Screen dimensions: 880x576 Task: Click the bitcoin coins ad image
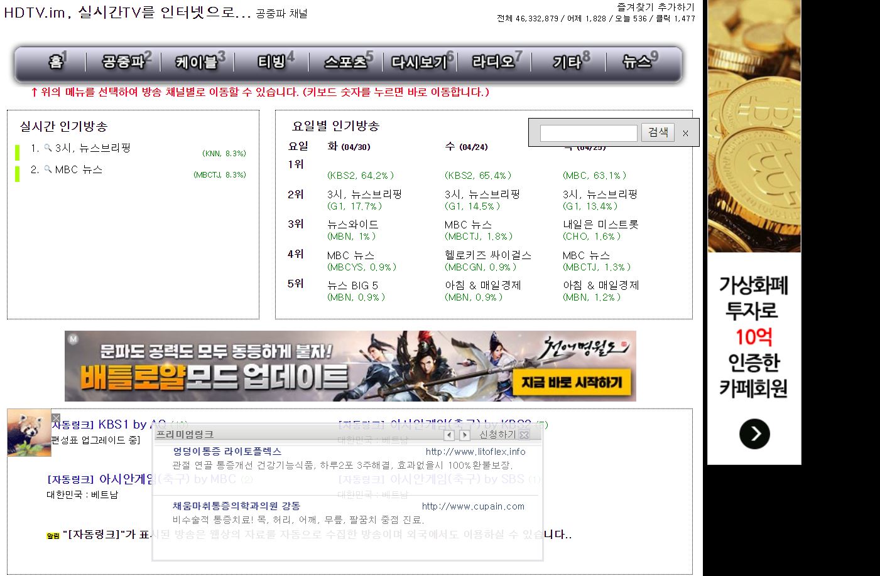coord(754,126)
